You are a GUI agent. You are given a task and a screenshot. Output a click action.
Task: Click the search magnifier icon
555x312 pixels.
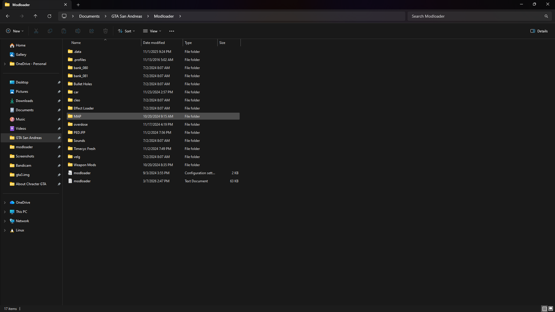pos(546,16)
